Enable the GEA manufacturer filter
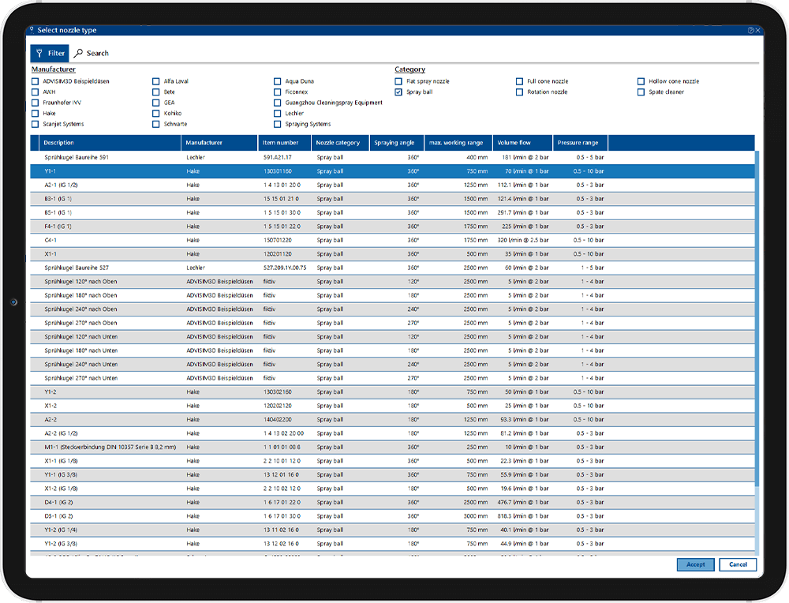789x603 pixels. [x=156, y=103]
